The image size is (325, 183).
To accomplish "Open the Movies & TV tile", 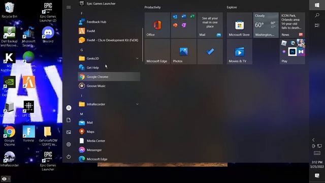I will pos(240,52).
